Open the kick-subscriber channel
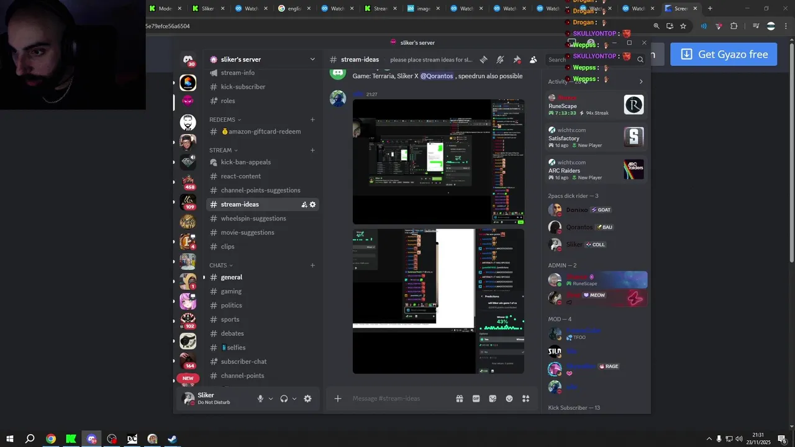The height and width of the screenshot is (447, 795). (263, 87)
